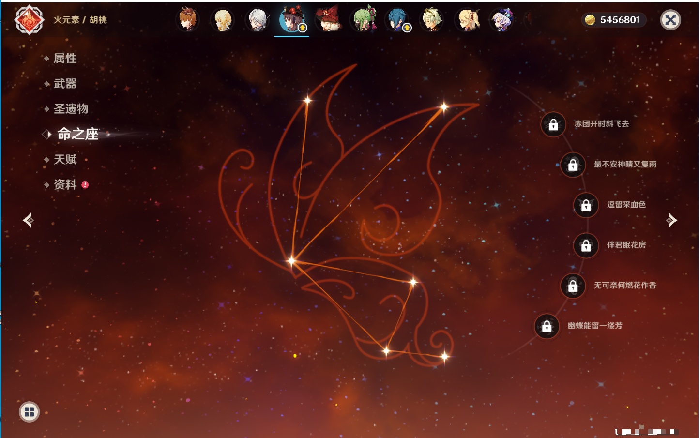Select the pale-haired avatar with gold hairpiece
Image resolution: width=699 pixels, height=438 pixels.
[432, 20]
